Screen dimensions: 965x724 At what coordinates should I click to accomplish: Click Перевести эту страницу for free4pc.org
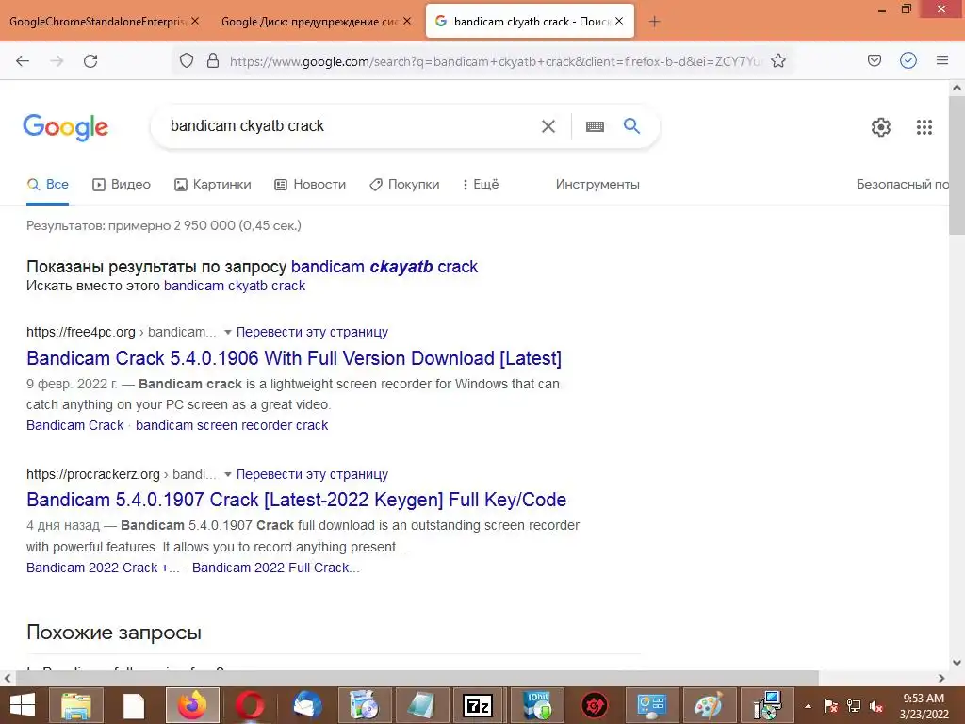click(312, 333)
